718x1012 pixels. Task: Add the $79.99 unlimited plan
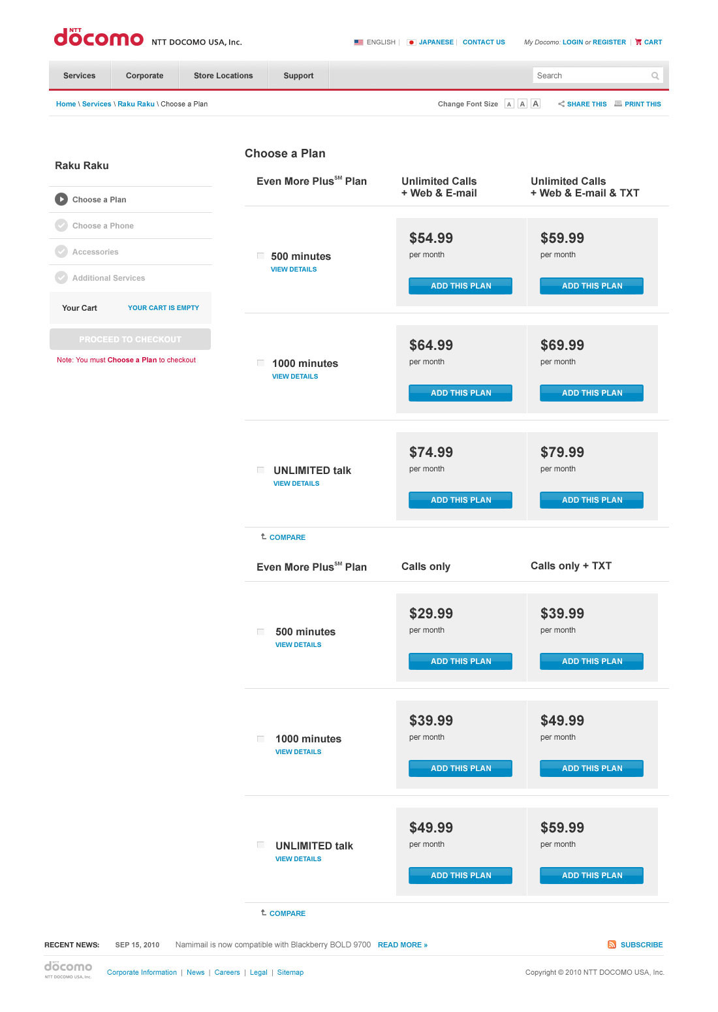pyautogui.click(x=591, y=500)
